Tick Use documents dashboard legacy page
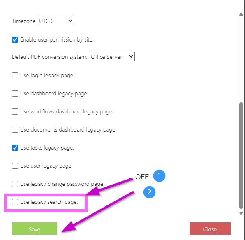Image resolution: width=245 pixels, height=240 pixels. tap(15, 129)
